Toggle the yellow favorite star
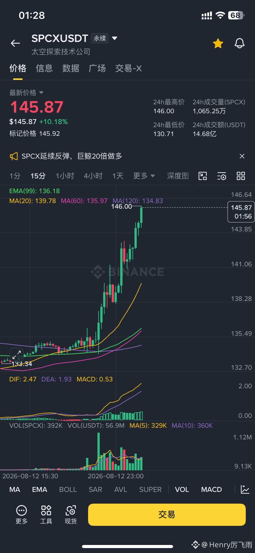This screenshot has width=255, height=553. (218, 44)
